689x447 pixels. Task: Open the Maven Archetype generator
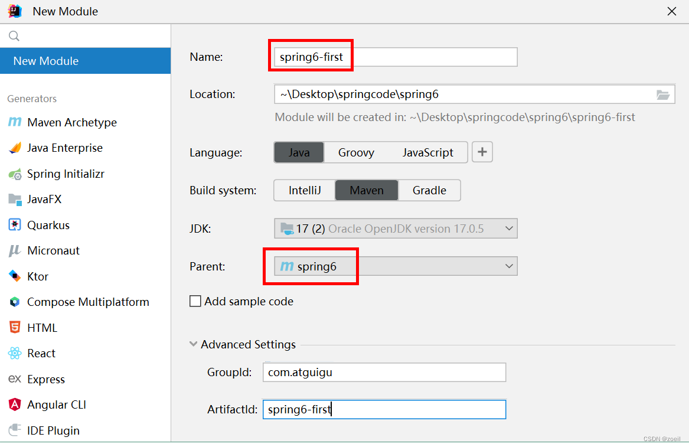click(85, 122)
